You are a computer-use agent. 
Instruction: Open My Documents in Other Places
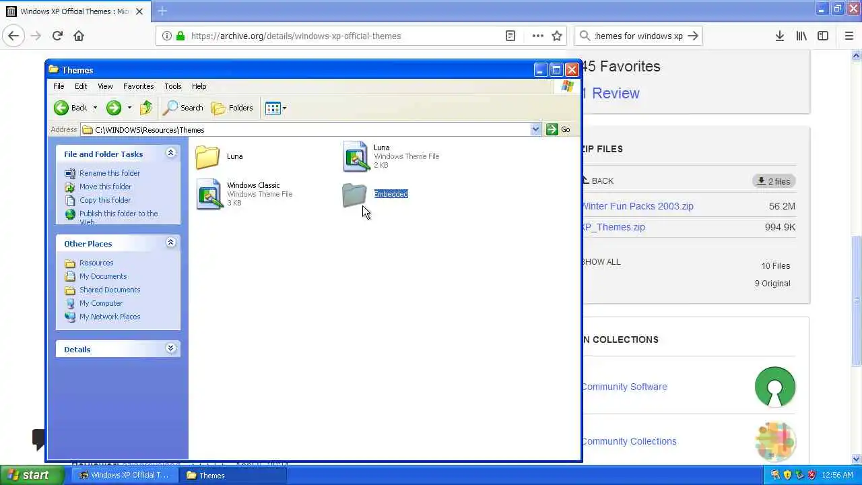pos(96,276)
